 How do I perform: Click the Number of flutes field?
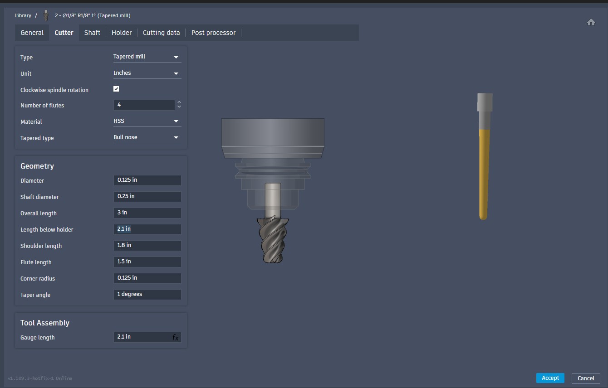click(144, 105)
